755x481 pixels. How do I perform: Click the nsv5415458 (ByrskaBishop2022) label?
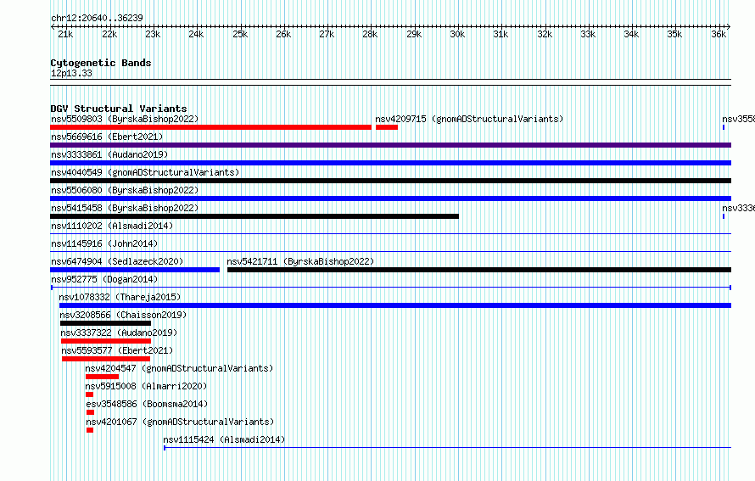(125, 208)
